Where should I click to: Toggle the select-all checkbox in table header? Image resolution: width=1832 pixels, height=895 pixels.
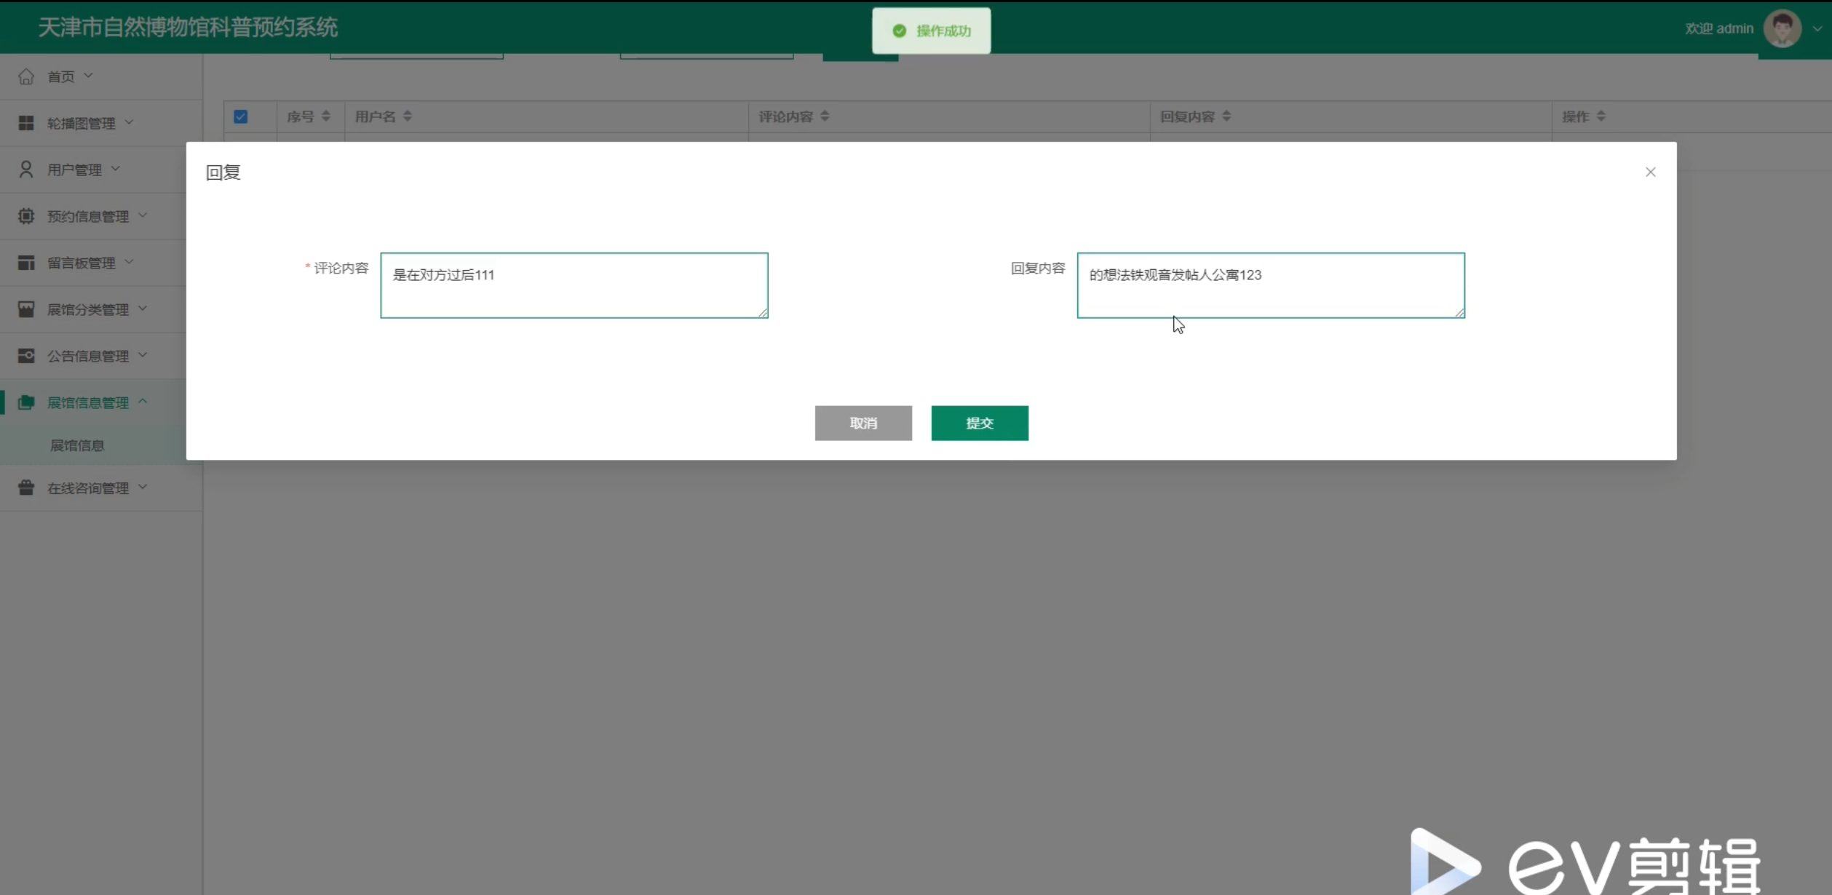tap(241, 116)
